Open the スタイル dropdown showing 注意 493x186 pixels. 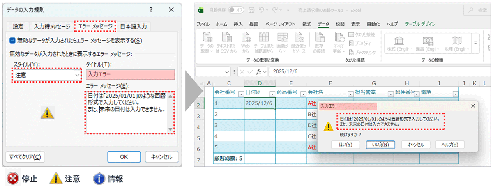pos(77,75)
